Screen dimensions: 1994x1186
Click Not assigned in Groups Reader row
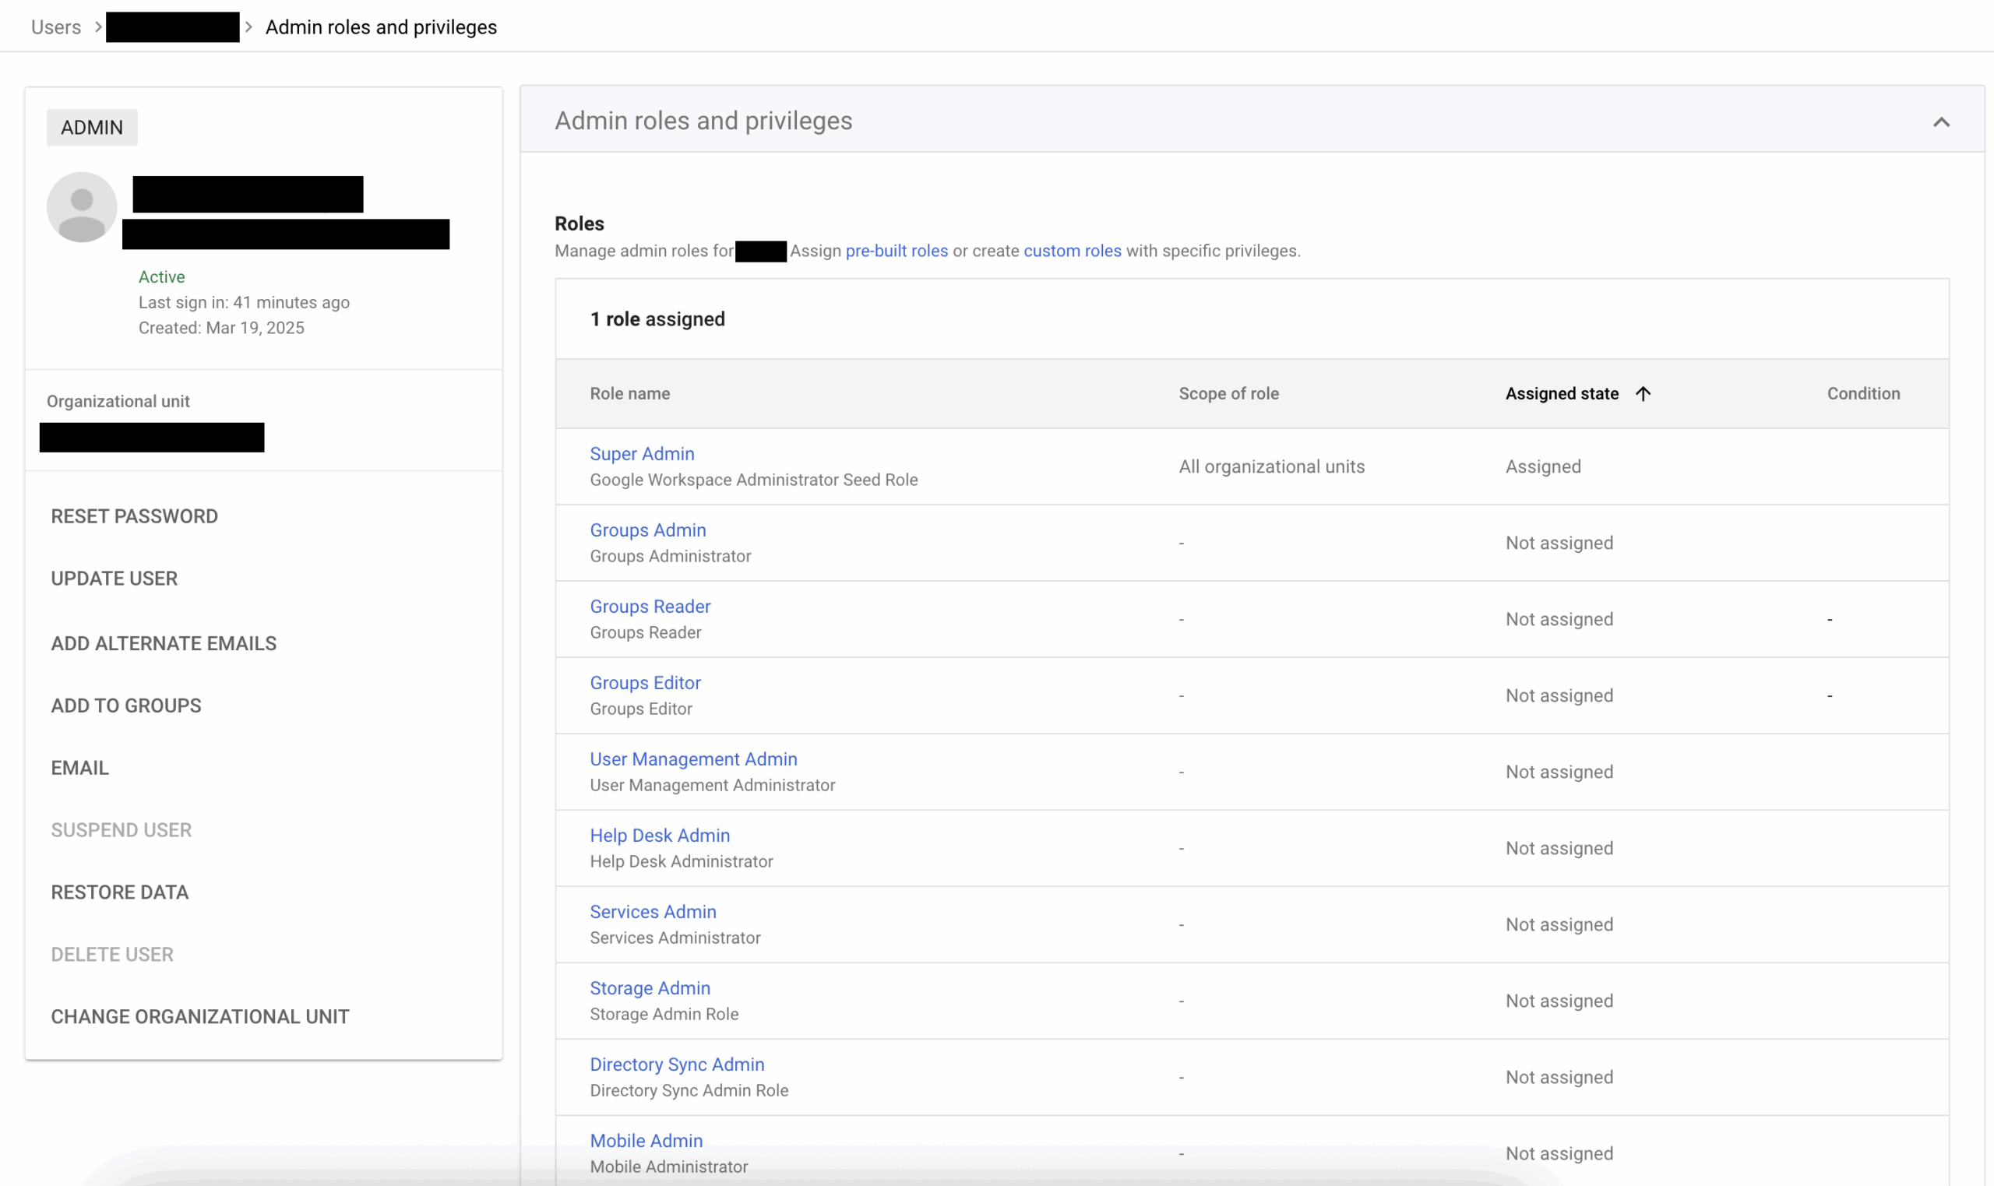pyautogui.click(x=1559, y=619)
